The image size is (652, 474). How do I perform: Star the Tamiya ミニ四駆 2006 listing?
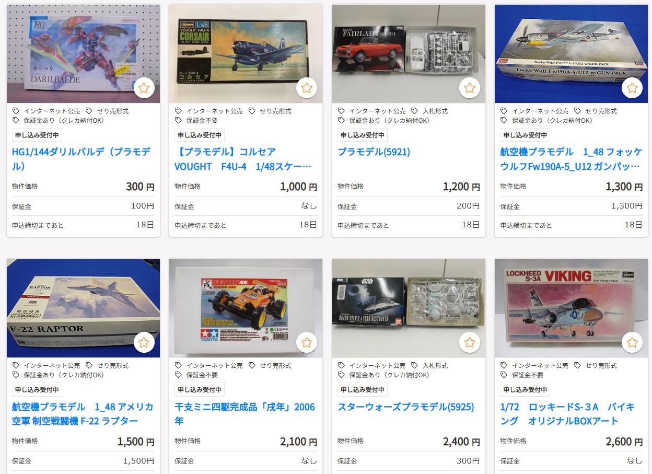click(307, 342)
